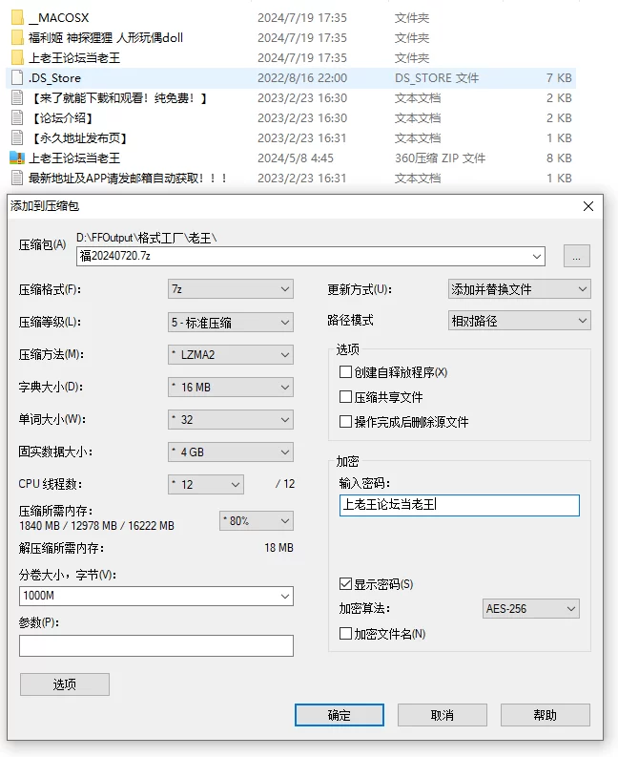Click the browse ... button for archive path
618x757 pixels.
576,256
